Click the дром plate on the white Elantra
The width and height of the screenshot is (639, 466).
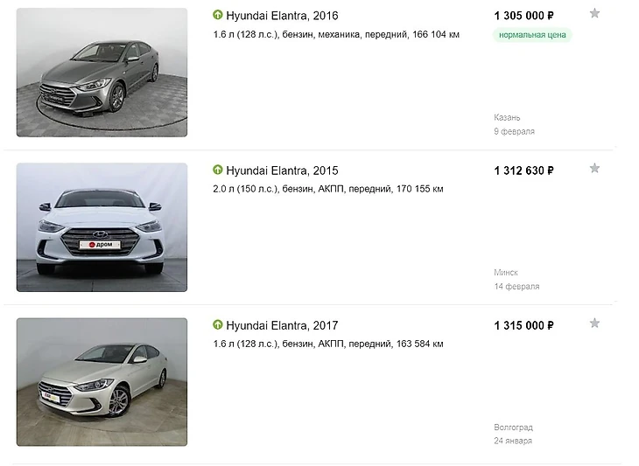coord(101,245)
